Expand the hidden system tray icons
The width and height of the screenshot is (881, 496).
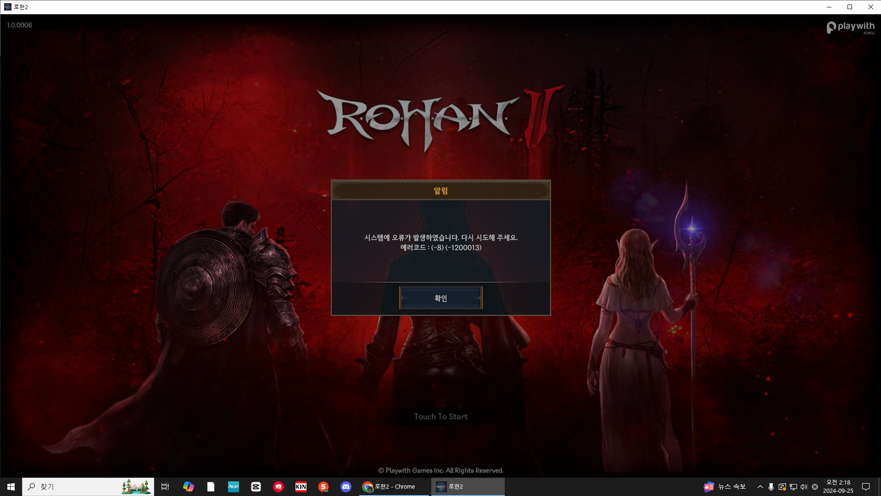click(760, 487)
